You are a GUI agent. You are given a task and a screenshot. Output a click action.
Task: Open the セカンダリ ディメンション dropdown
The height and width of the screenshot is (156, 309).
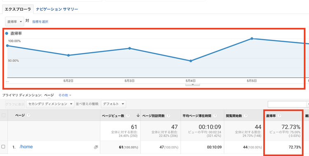50,104
